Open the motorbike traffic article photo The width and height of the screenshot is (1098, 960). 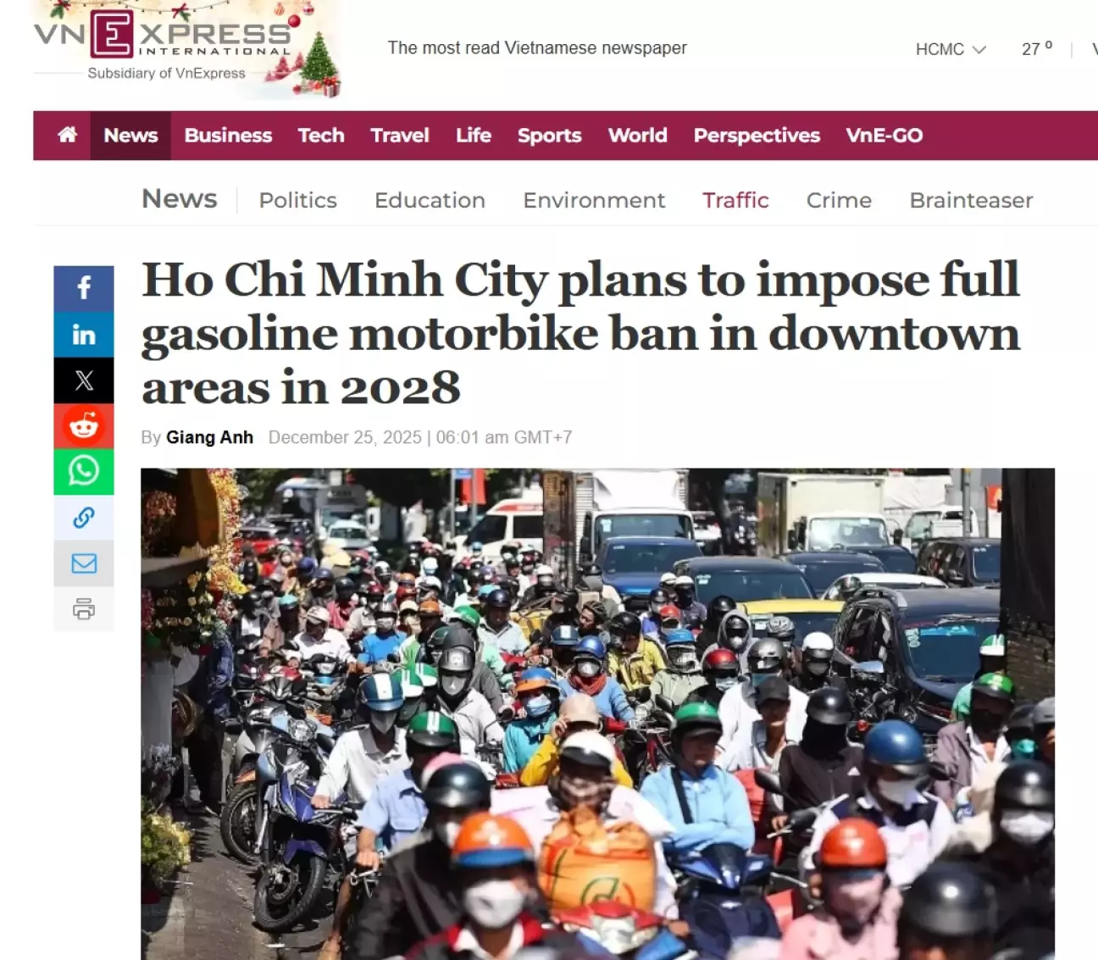(x=597, y=713)
